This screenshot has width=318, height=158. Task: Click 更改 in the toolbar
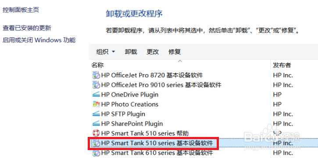153,52
